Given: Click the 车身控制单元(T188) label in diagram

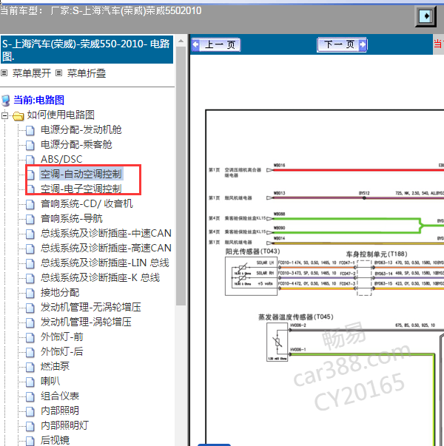Looking at the screenshot, I should pyautogui.click(x=377, y=254).
